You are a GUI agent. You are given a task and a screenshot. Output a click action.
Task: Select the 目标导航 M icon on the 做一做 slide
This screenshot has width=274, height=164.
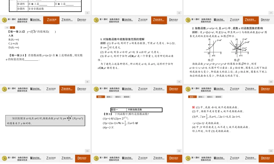[33, 20]
